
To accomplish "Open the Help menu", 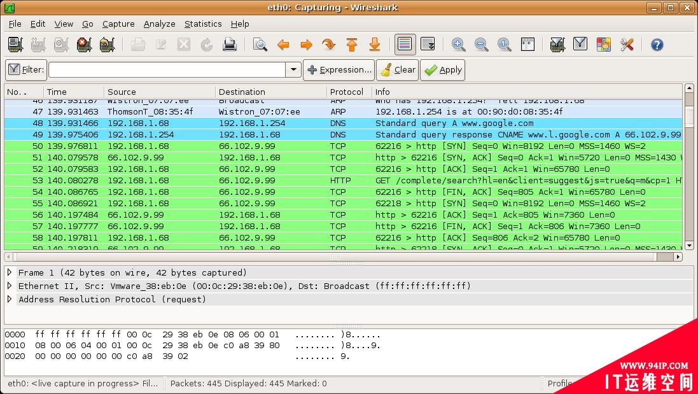I will pyautogui.click(x=240, y=24).
